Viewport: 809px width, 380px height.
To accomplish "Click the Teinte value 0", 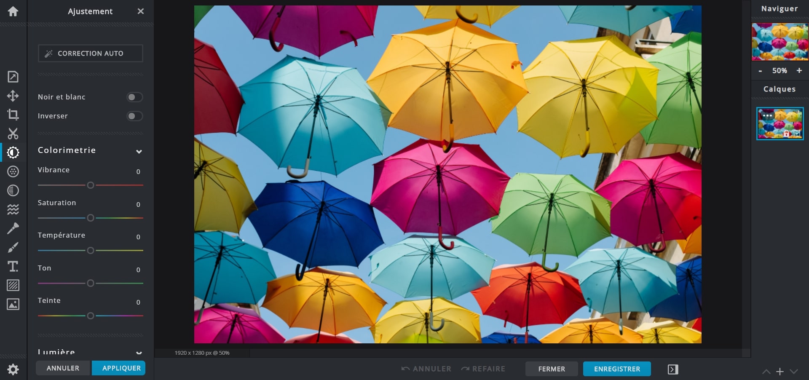I will pos(138,302).
